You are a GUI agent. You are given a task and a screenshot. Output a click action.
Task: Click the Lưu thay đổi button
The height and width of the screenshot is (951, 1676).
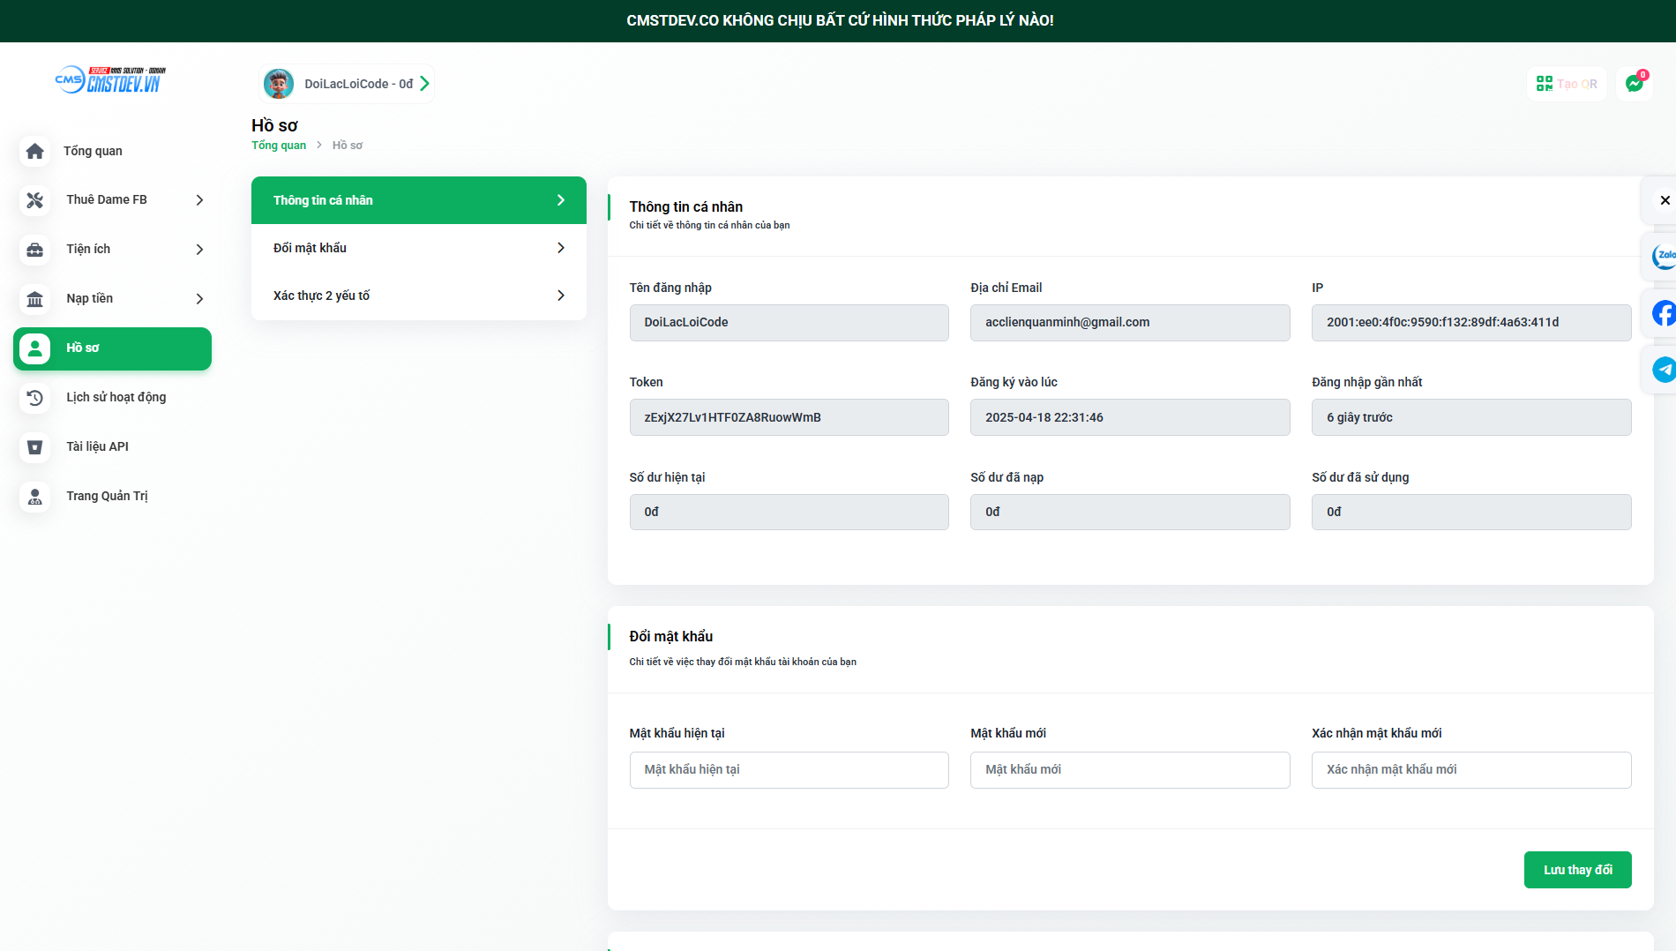point(1577,870)
